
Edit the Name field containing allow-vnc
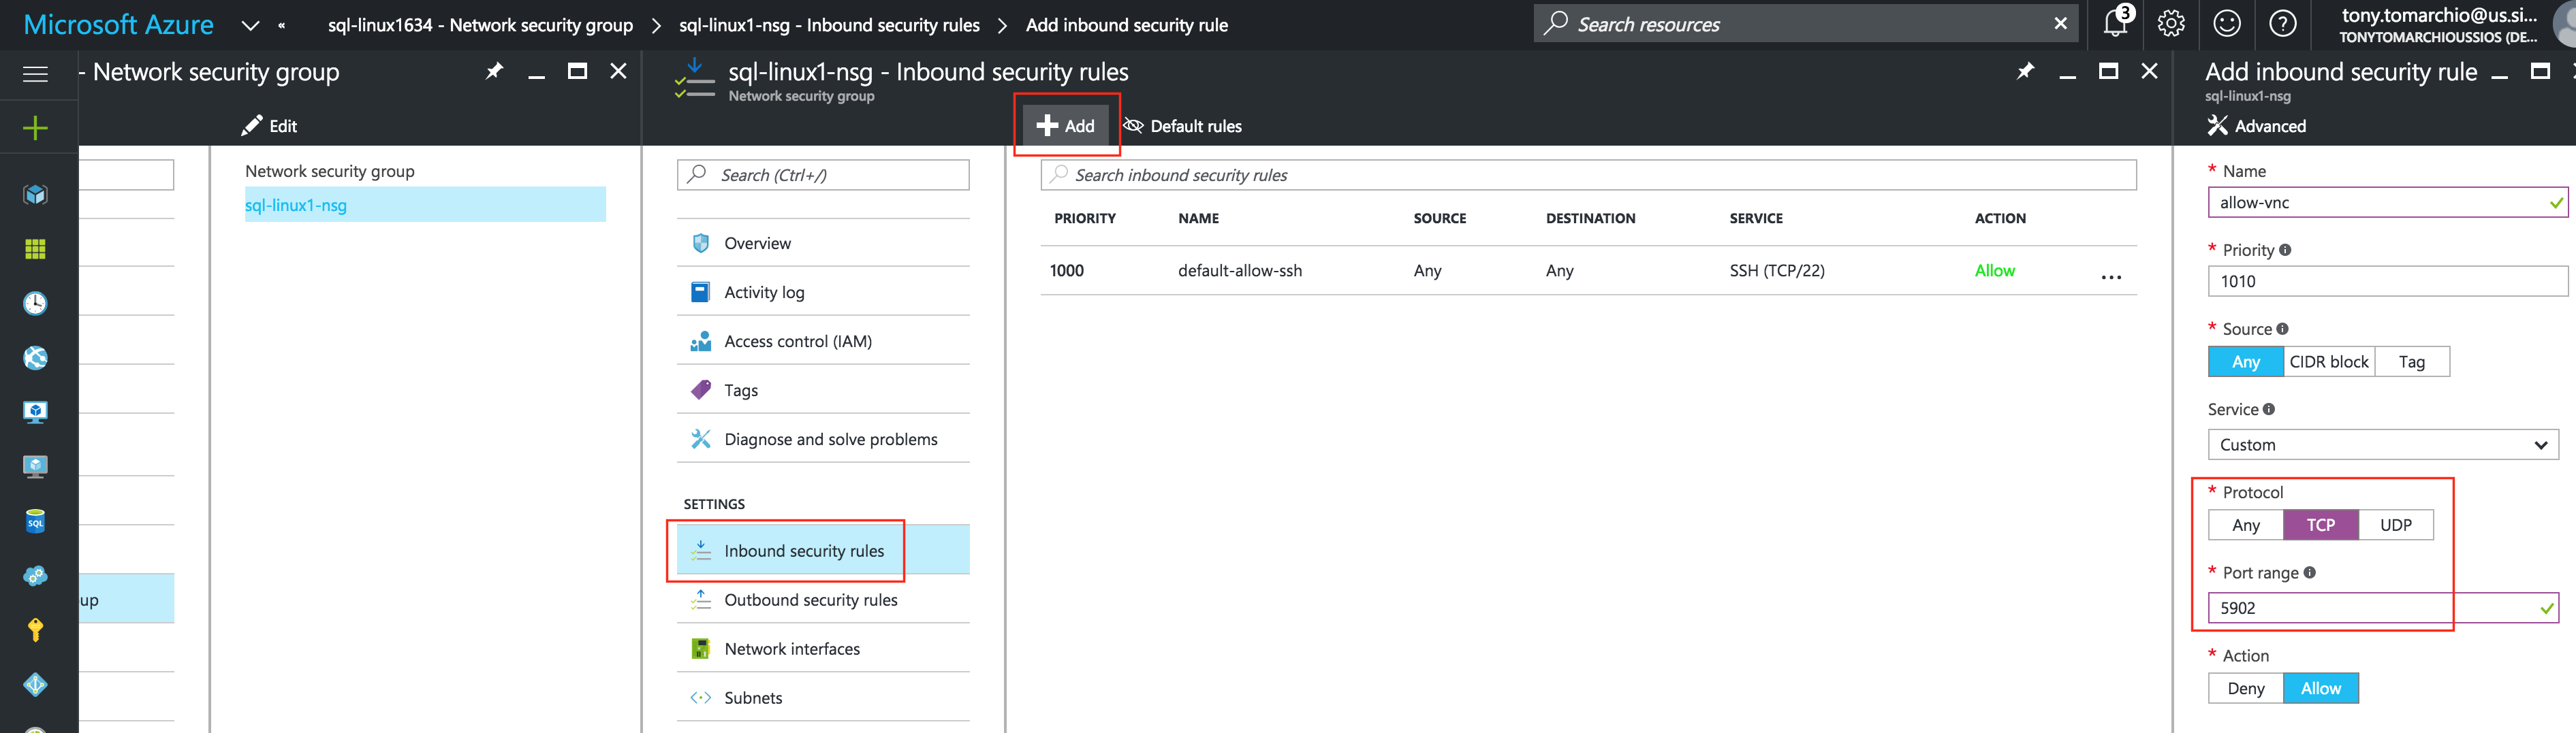click(x=2388, y=201)
